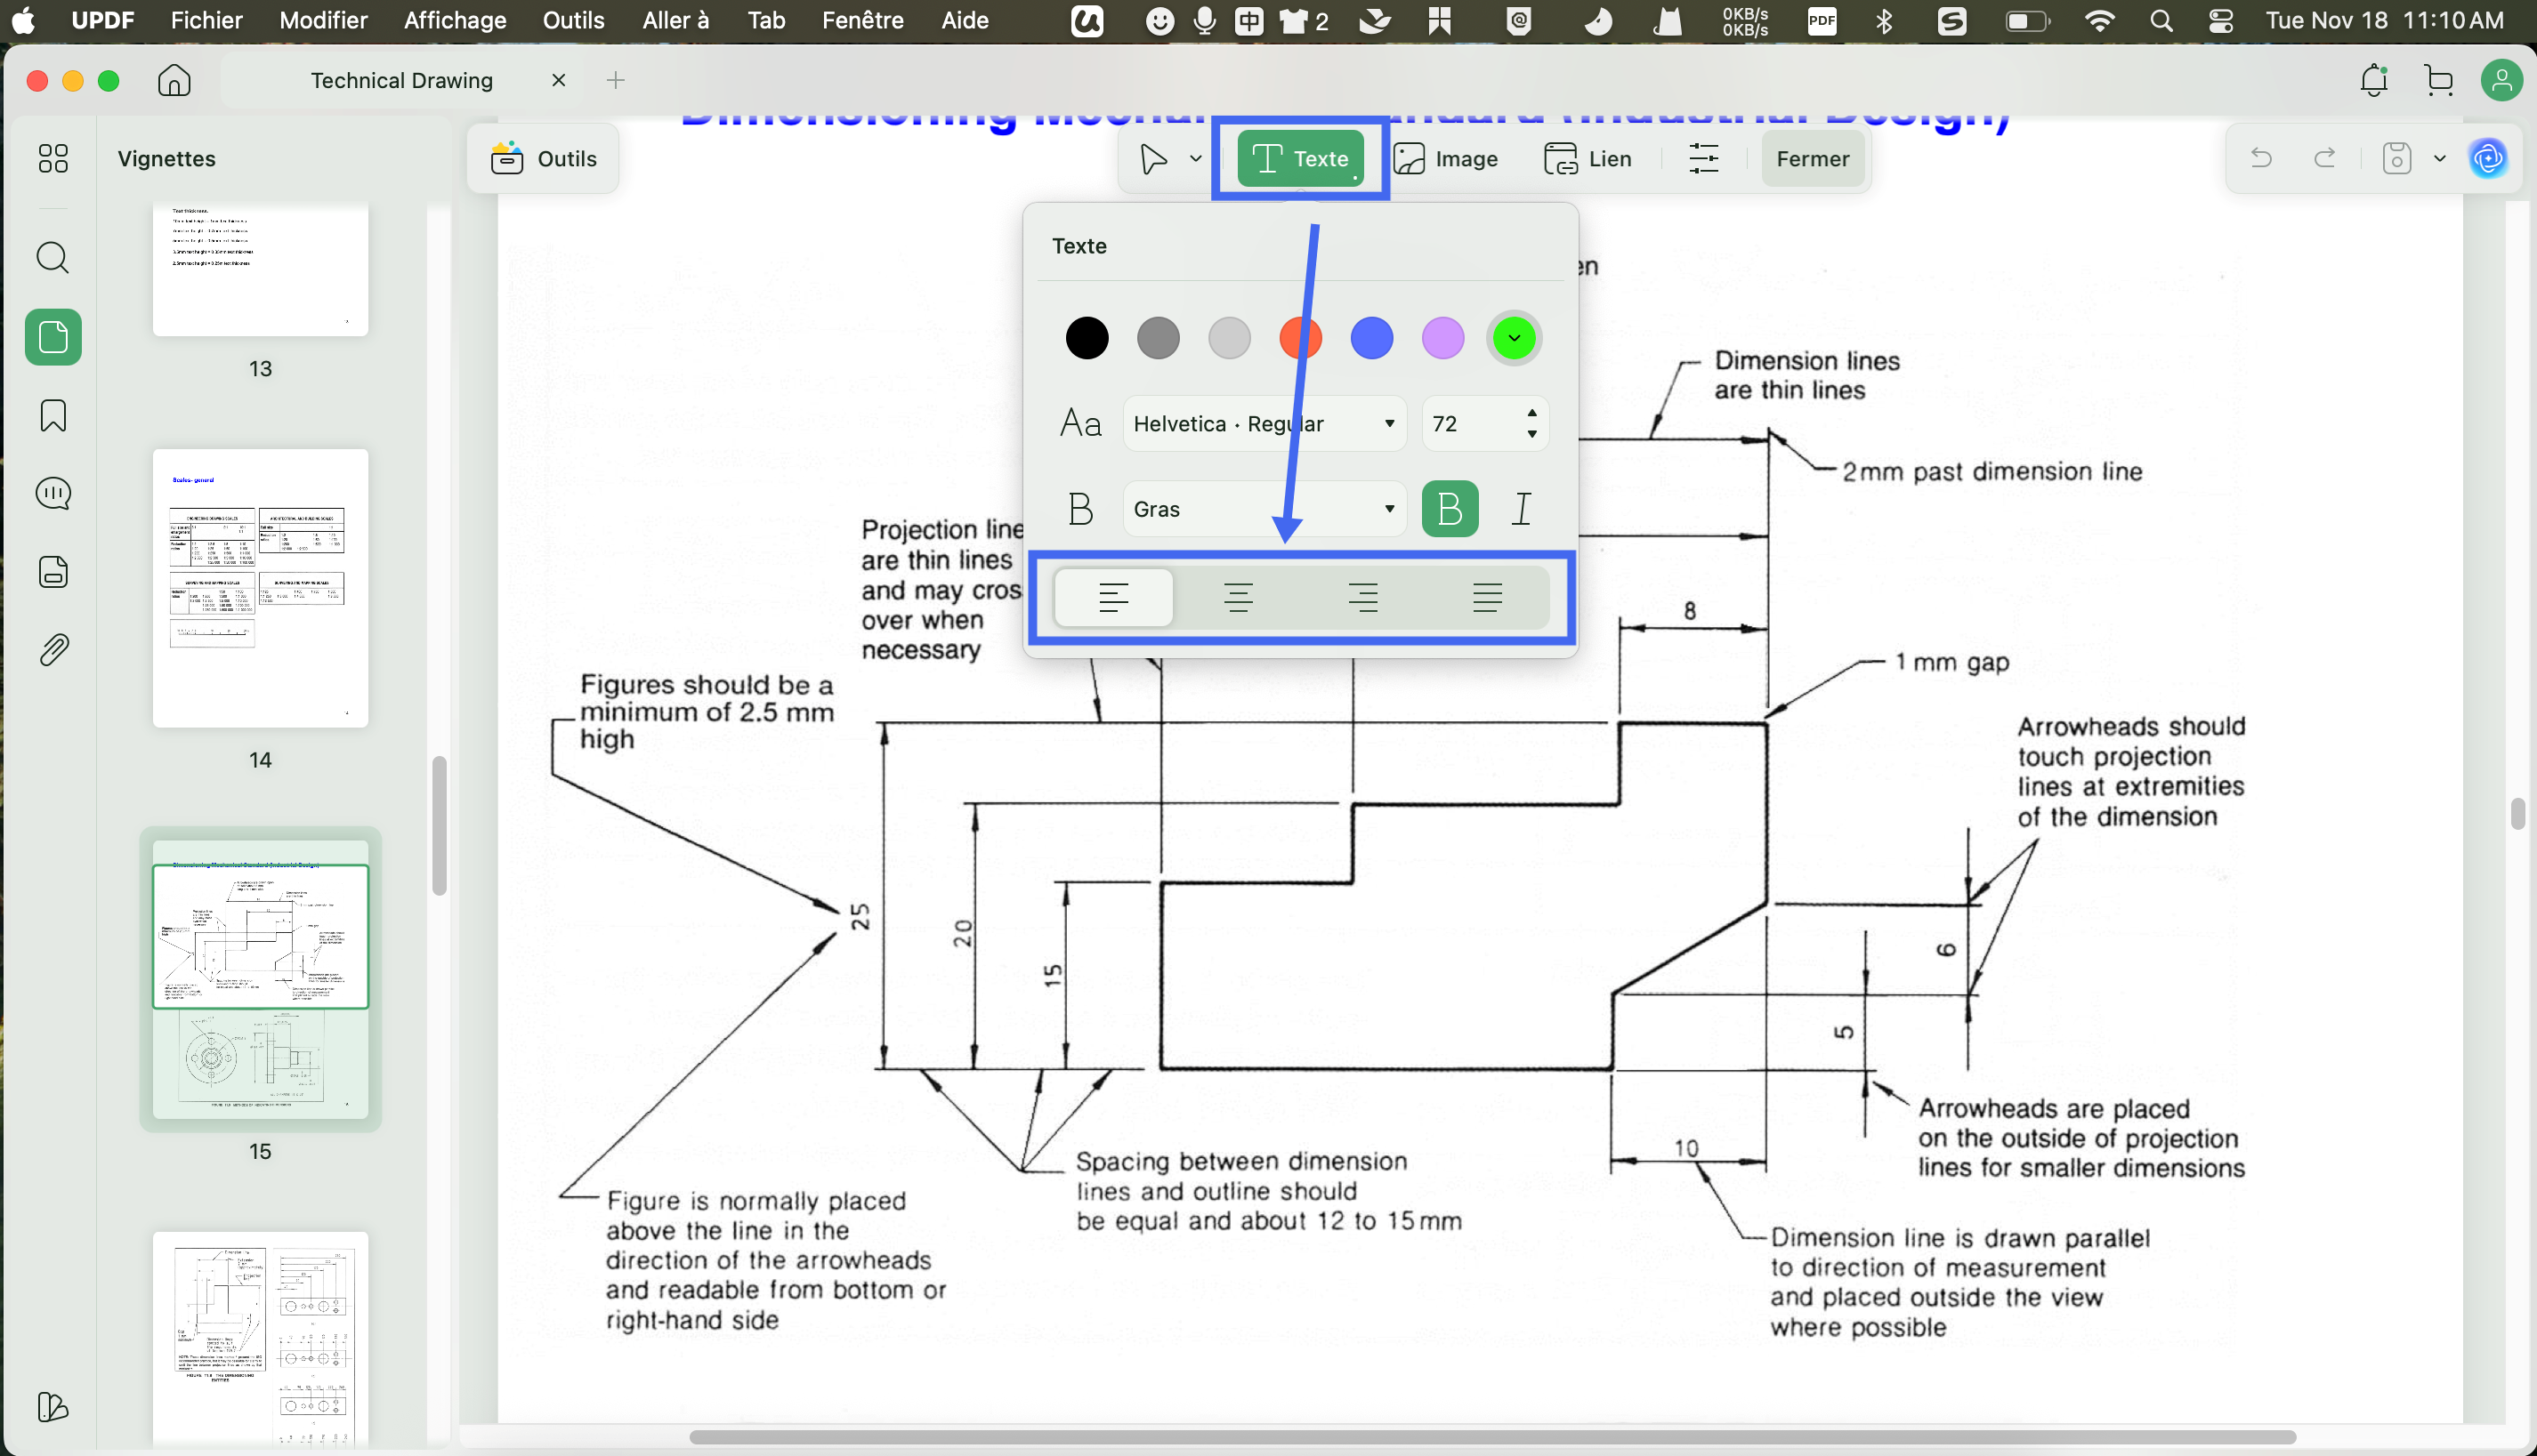
Task: Open the comments panel icon
Action: coord(53,493)
